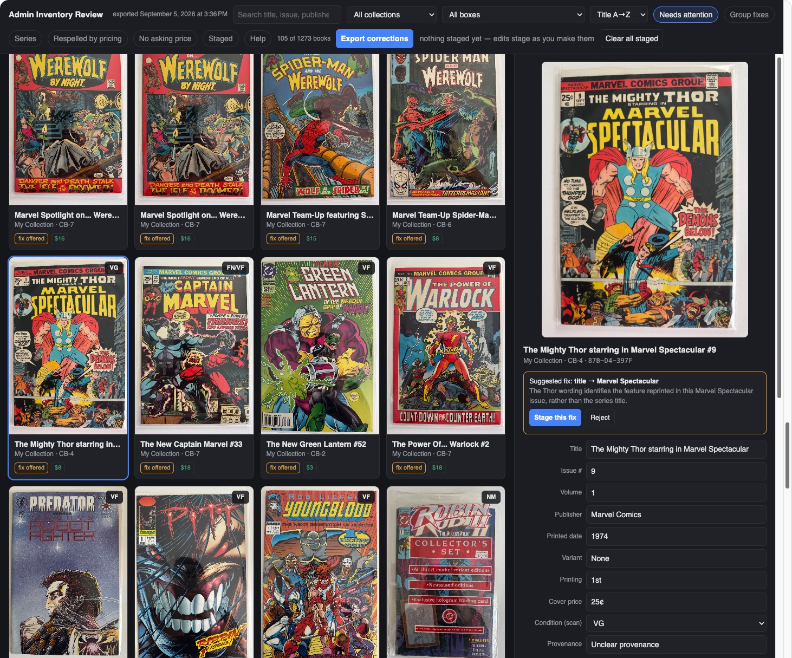Click the NM grade badge on Robin II
792x658 pixels.
coord(491,497)
